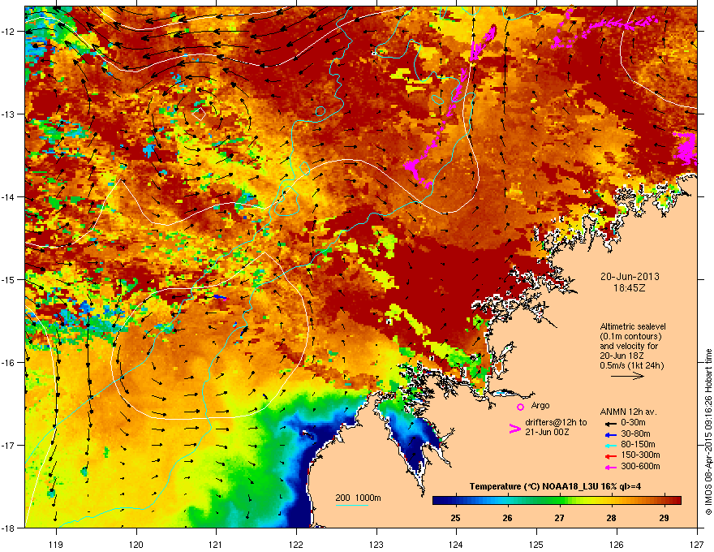Click the longitude axis label 125
The height and width of the screenshot is (552, 714).
(536, 545)
